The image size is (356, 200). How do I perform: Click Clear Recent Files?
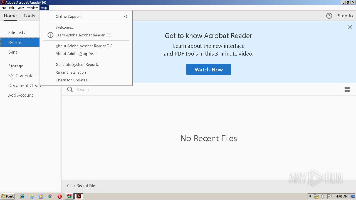click(82, 186)
